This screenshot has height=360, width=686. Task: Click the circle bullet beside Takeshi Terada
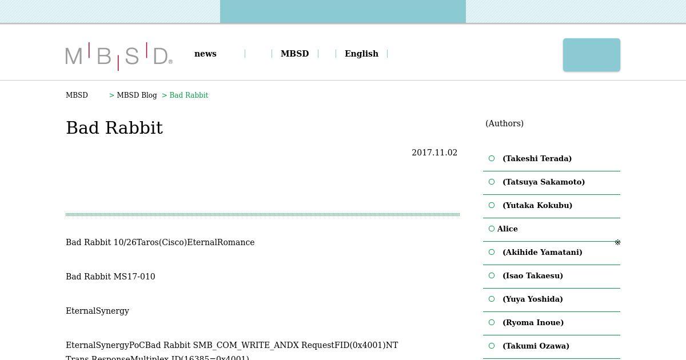tap(492, 158)
